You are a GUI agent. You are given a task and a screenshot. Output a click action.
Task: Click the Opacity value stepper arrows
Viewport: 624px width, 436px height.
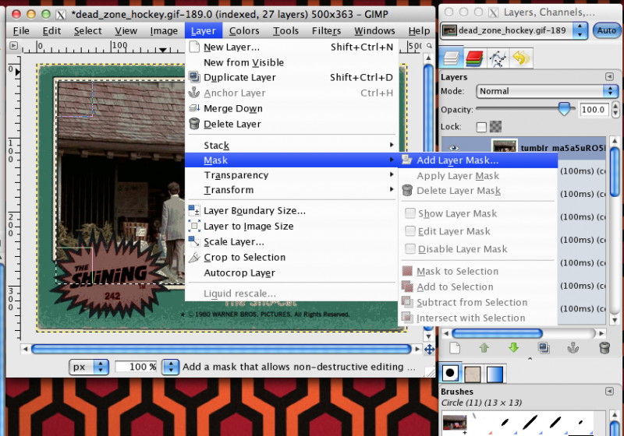[x=615, y=110]
